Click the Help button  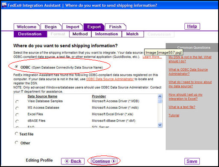click(x=192, y=26)
